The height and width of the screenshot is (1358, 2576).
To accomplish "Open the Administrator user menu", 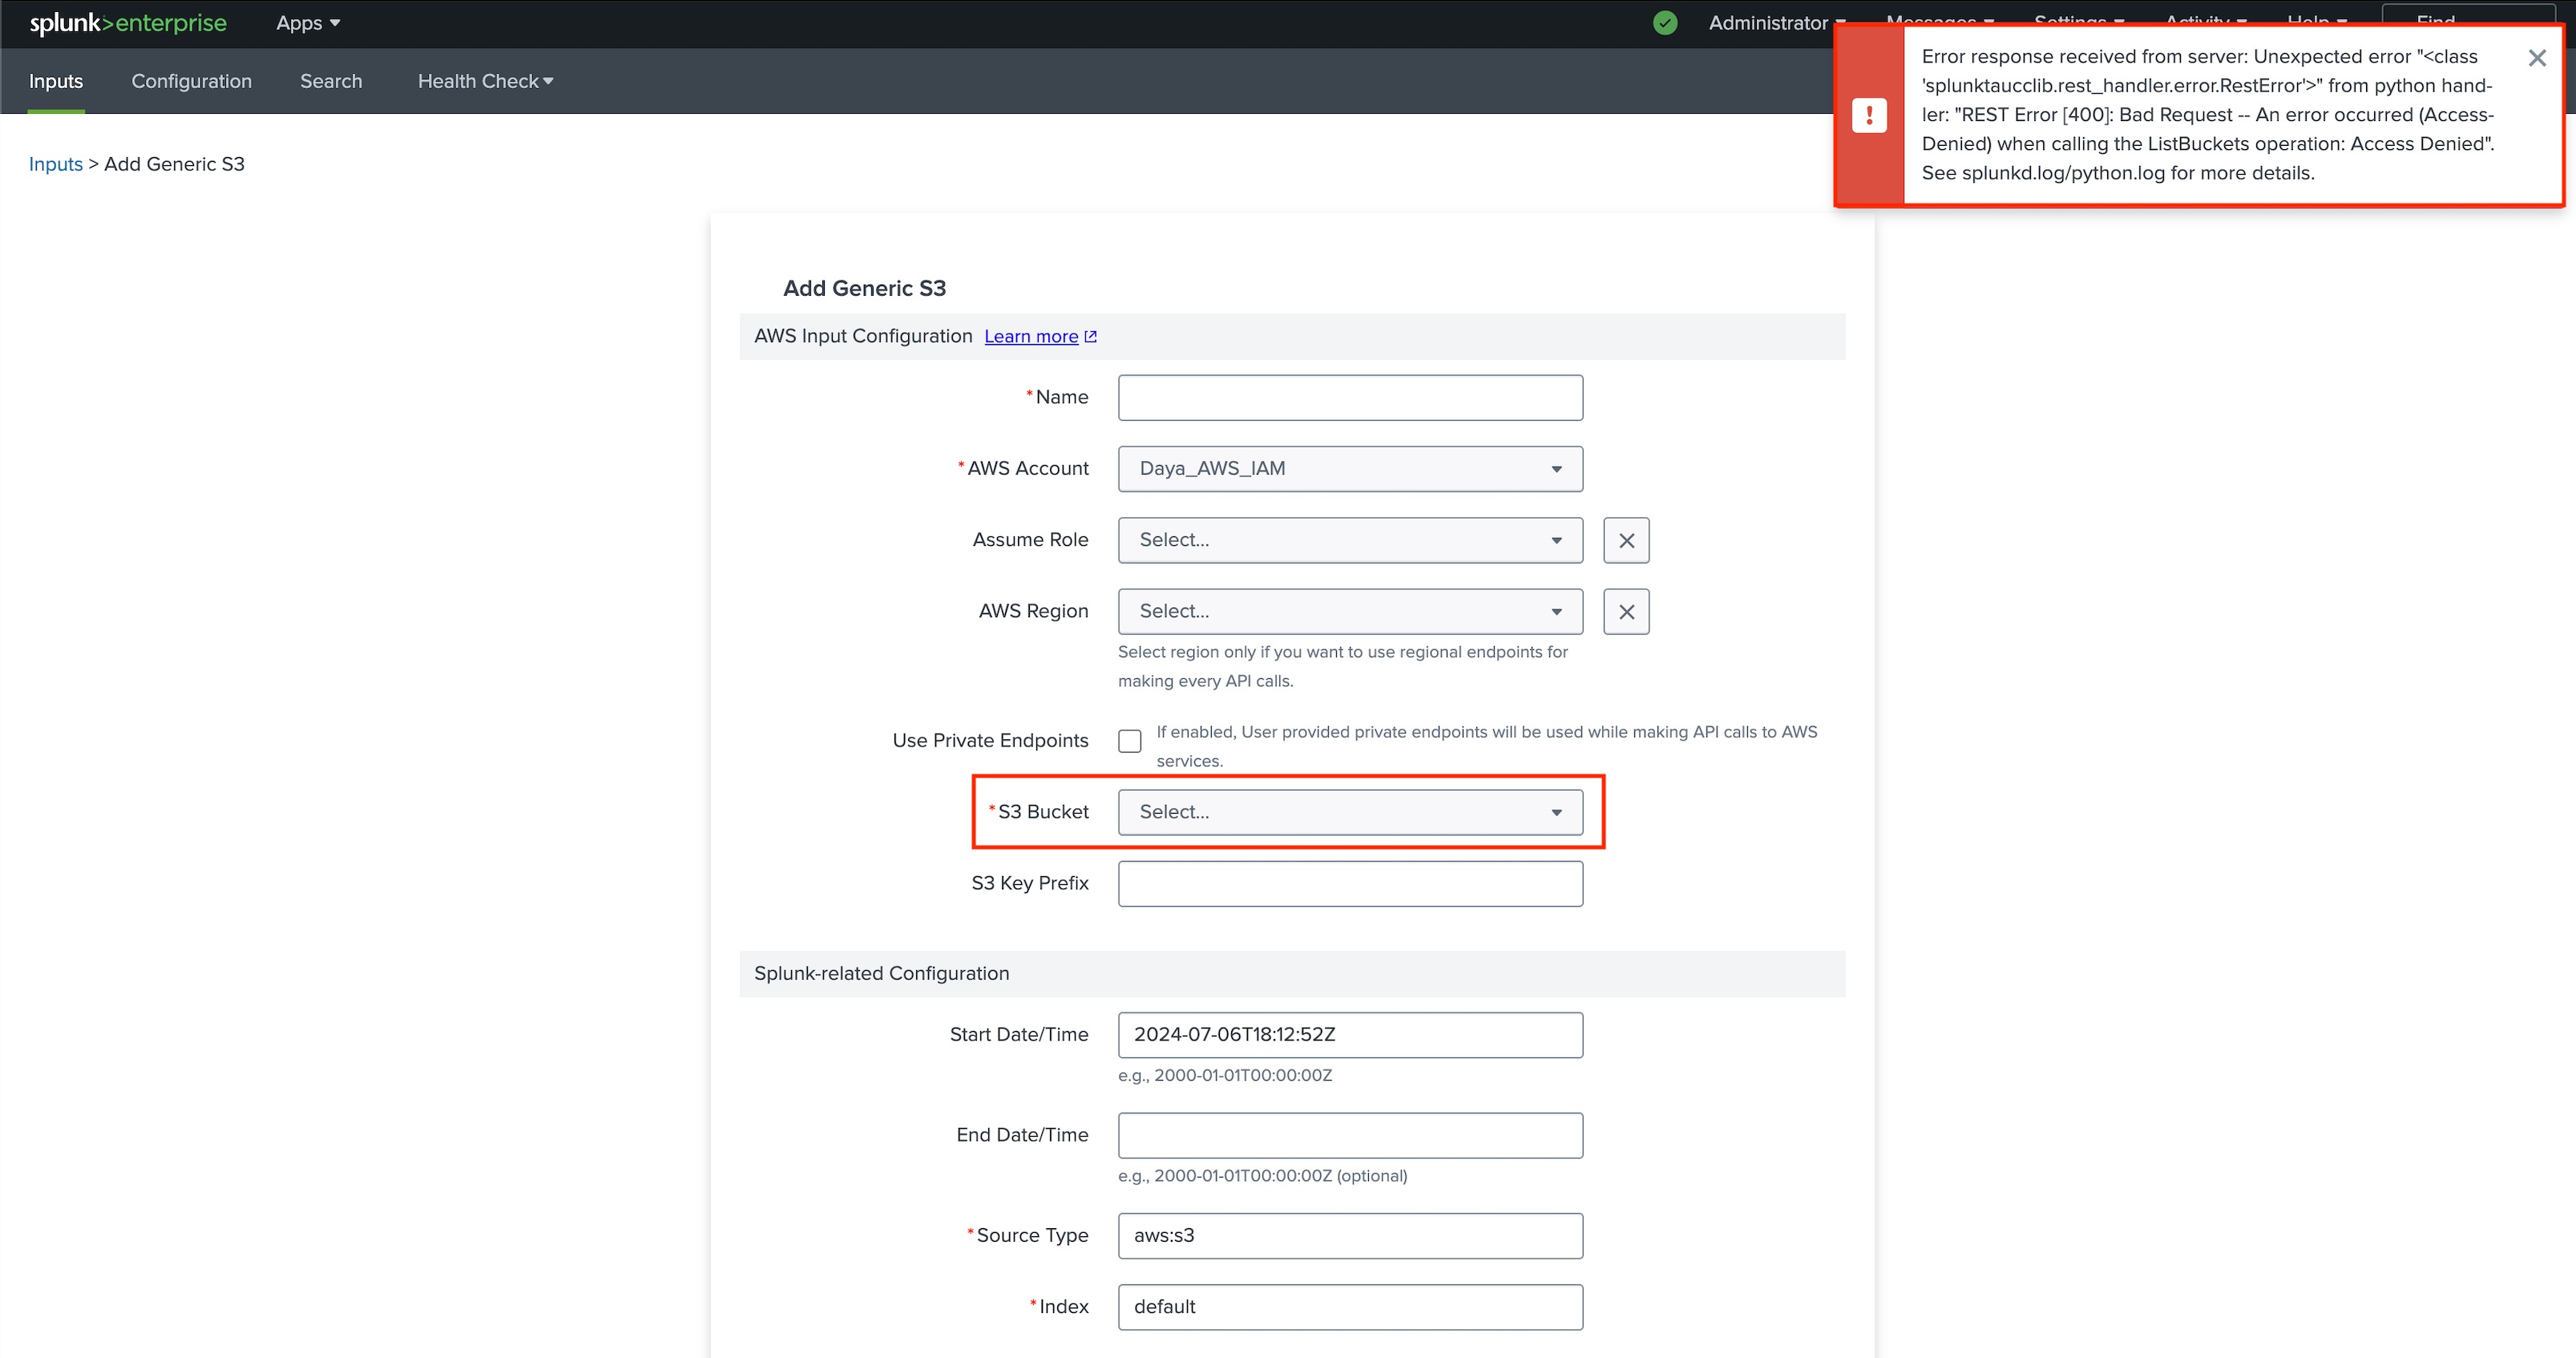I will tap(1777, 23).
